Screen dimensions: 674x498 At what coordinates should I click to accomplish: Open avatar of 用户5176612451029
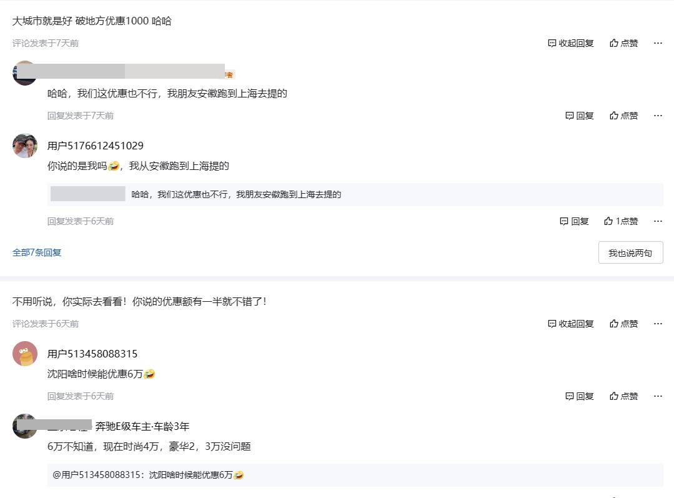tap(25, 146)
